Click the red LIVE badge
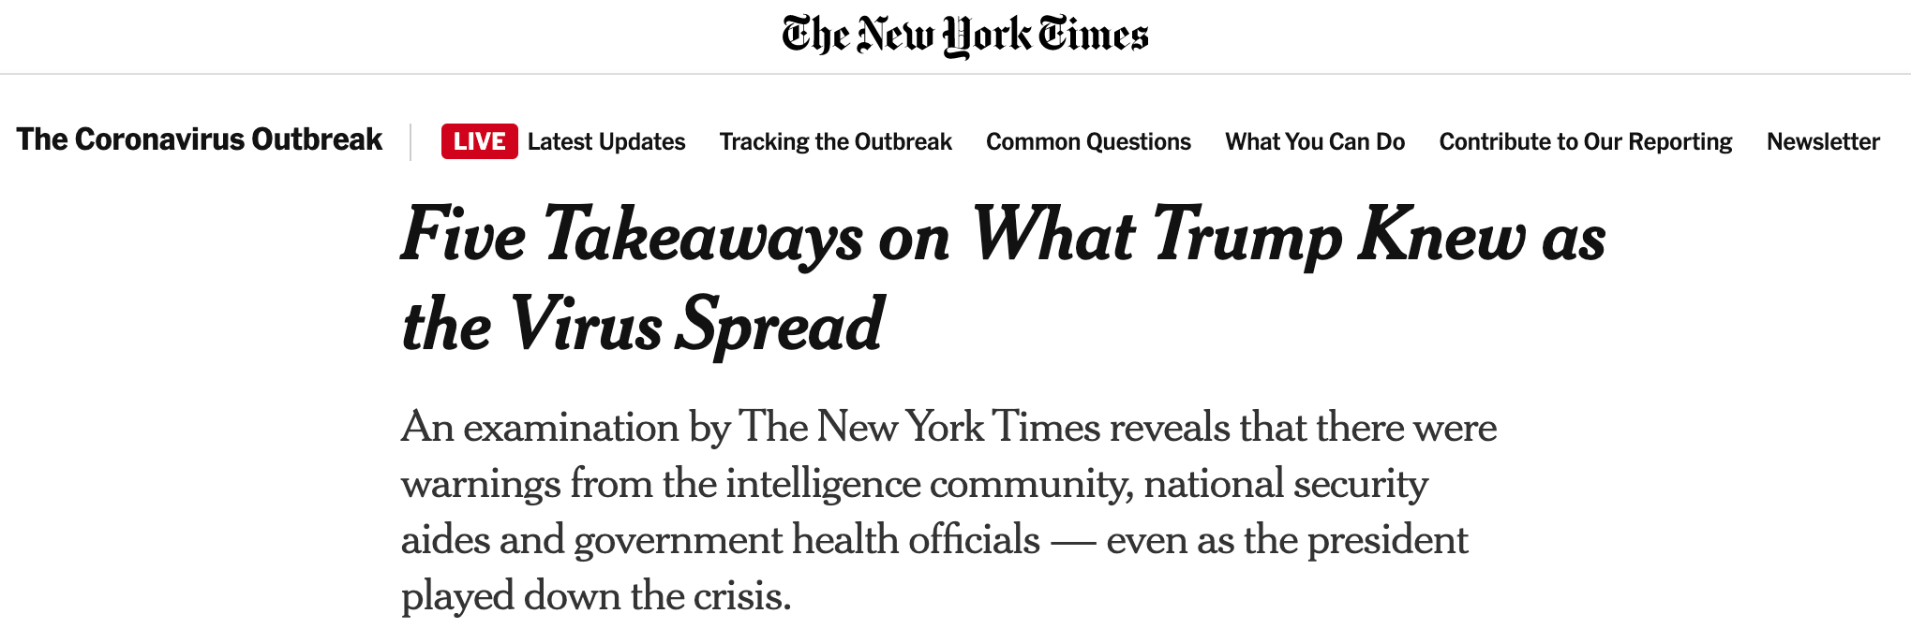Screen dimensions: 1911x643 [x=479, y=141]
